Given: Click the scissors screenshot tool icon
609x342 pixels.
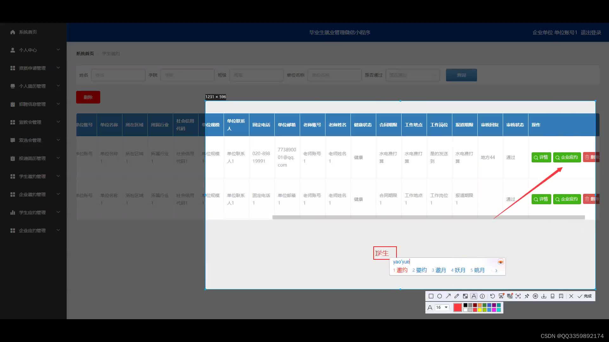Looking at the screenshot, I should coord(501,296).
